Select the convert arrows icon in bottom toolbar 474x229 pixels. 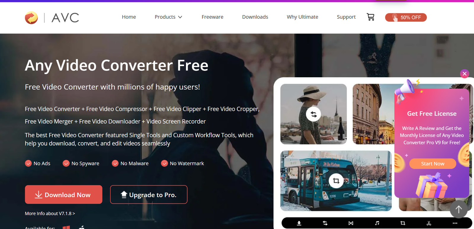point(325,223)
